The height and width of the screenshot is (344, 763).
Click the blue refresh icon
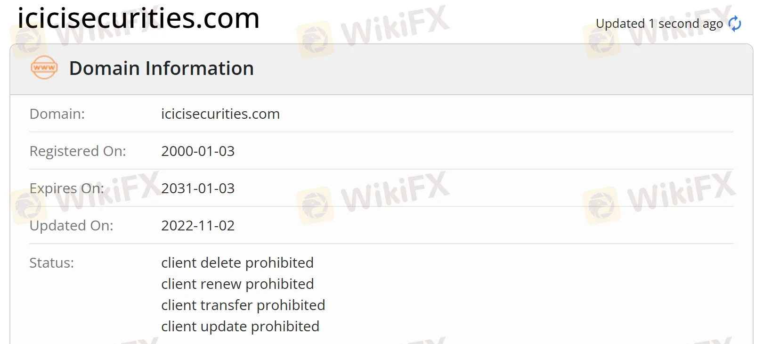point(736,23)
